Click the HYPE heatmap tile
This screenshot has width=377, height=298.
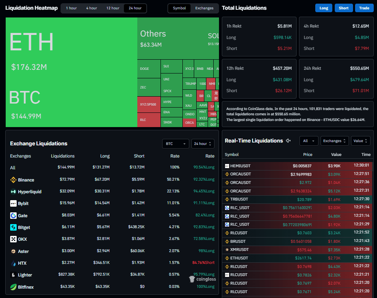pyautogui.click(x=172, y=102)
